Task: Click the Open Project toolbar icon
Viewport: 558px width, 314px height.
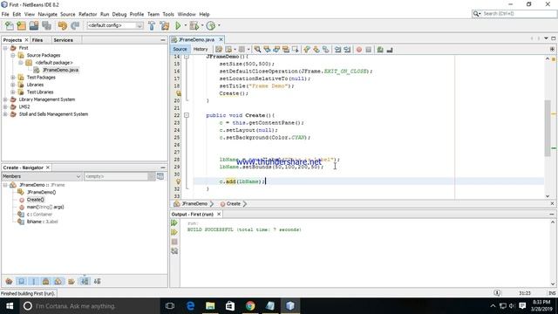Action: [34, 25]
